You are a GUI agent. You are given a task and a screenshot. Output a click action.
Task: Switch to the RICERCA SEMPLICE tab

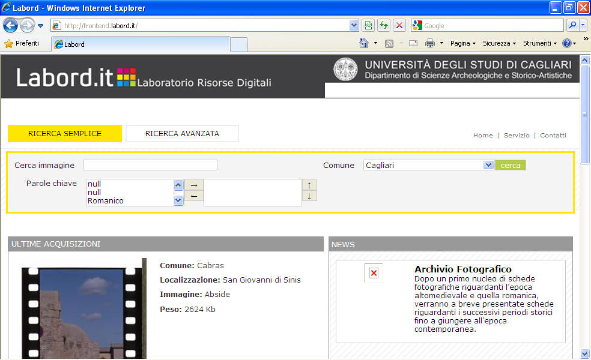pyautogui.click(x=65, y=134)
